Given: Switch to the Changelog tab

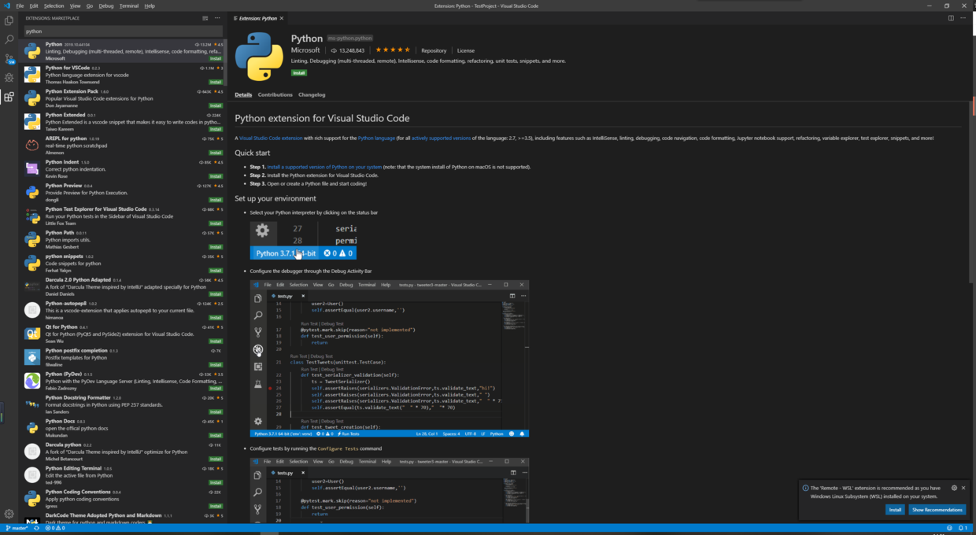Looking at the screenshot, I should click(x=312, y=94).
